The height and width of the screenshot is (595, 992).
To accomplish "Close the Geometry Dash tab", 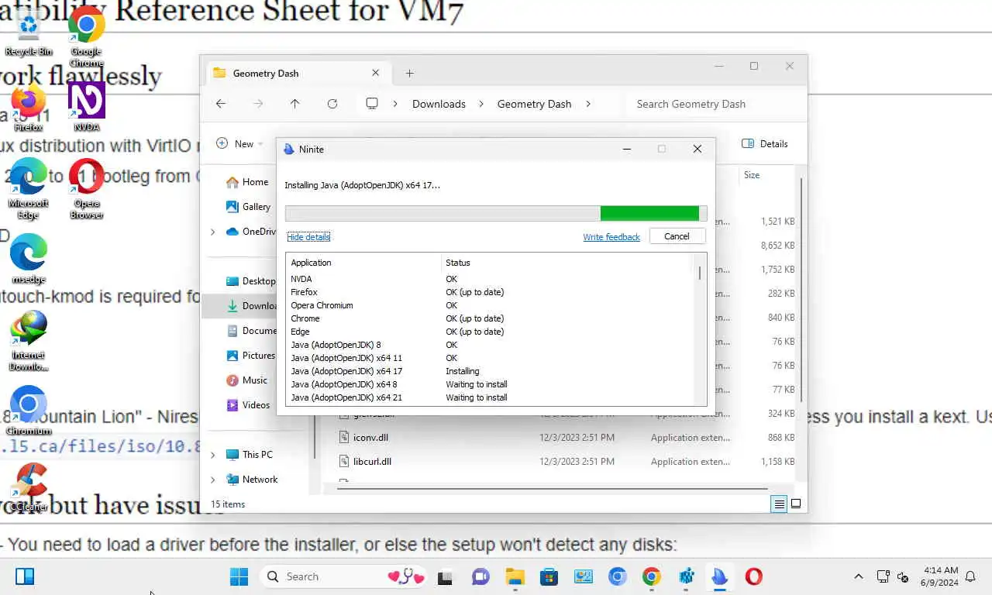I will (376, 73).
